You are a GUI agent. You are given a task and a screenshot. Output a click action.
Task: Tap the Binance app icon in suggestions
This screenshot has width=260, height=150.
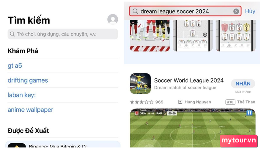[x=17, y=145]
